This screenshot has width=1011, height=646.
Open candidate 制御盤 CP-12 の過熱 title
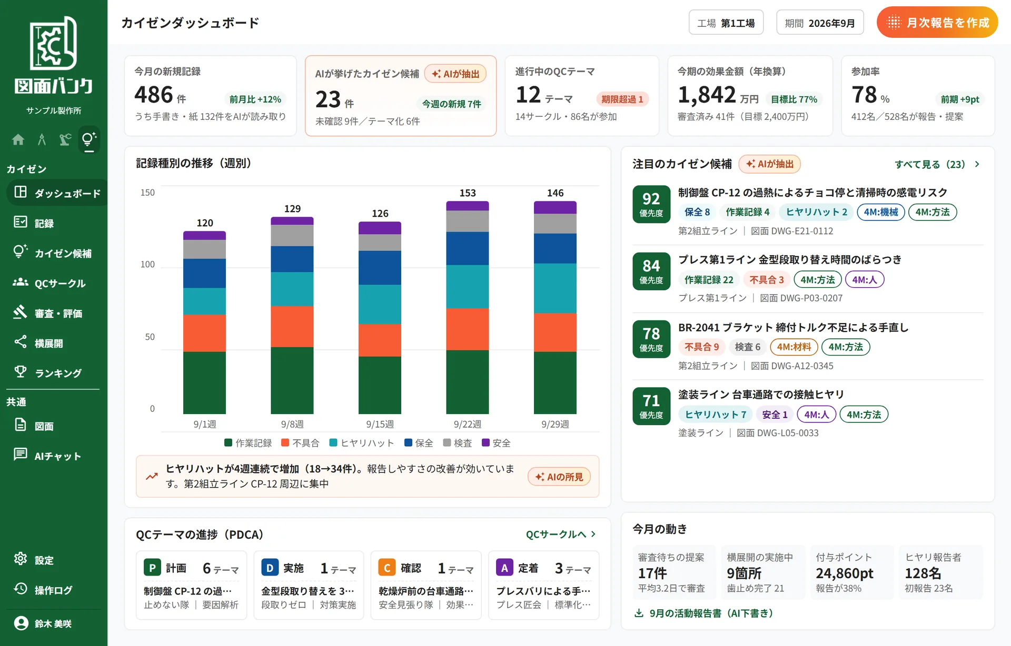click(812, 193)
